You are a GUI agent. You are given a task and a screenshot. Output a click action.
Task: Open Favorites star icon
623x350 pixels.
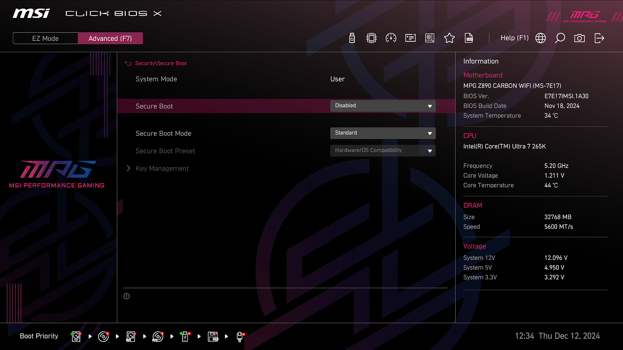tap(449, 38)
